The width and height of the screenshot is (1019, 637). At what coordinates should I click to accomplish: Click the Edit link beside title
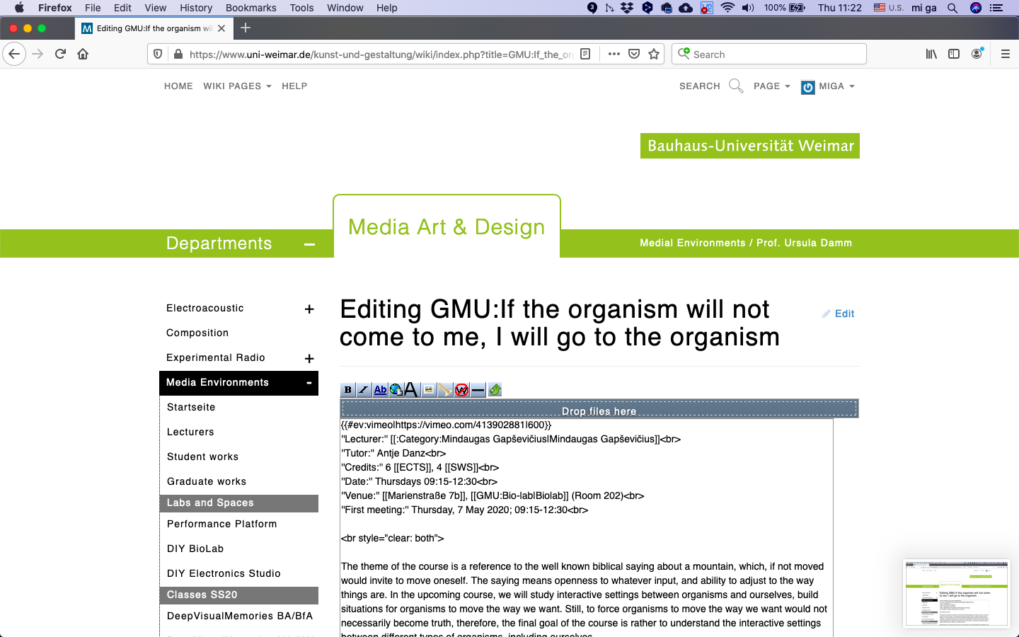click(839, 314)
